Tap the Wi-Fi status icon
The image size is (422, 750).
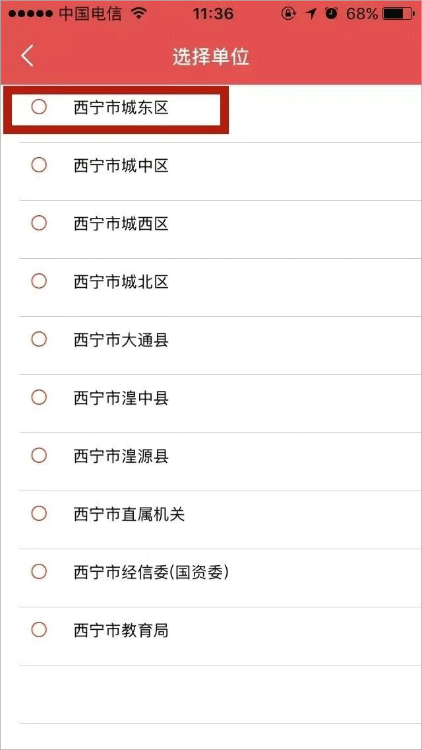pyautogui.click(x=139, y=14)
